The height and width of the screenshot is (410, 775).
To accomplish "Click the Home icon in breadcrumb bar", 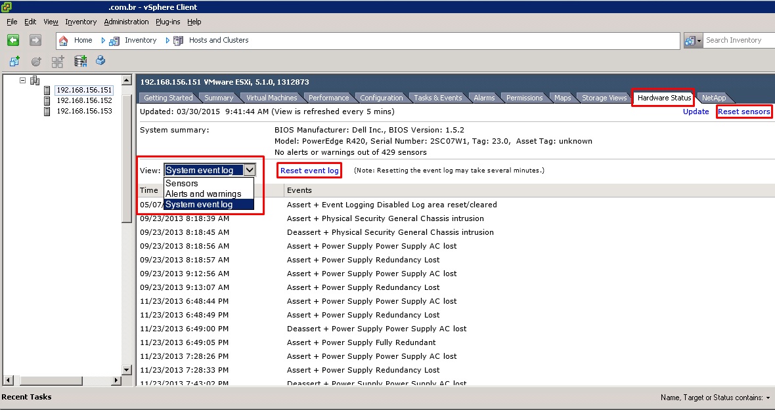I will click(x=64, y=40).
